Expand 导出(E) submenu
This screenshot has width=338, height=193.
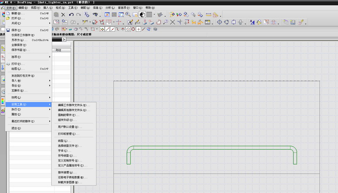[28, 85]
